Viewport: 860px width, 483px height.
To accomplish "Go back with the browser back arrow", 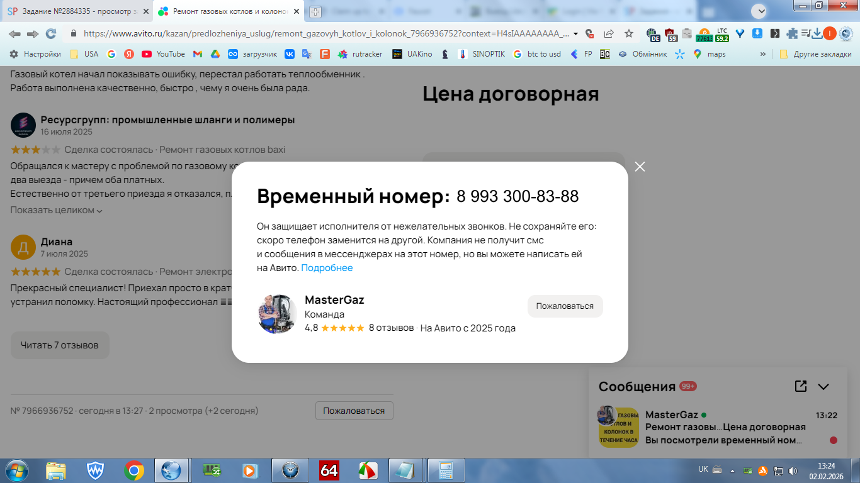I will point(14,34).
